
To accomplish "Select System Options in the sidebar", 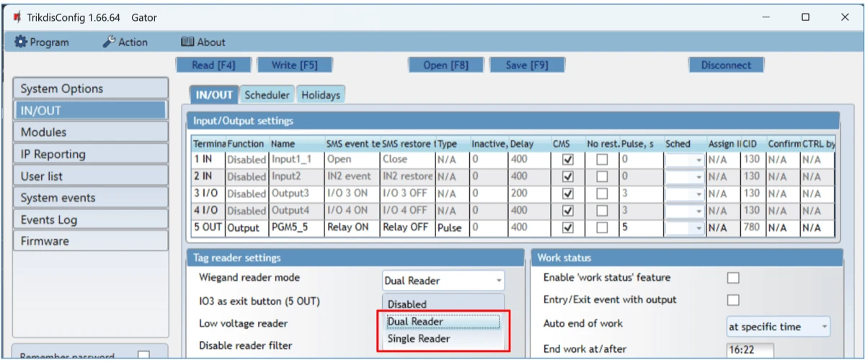I will (x=89, y=89).
